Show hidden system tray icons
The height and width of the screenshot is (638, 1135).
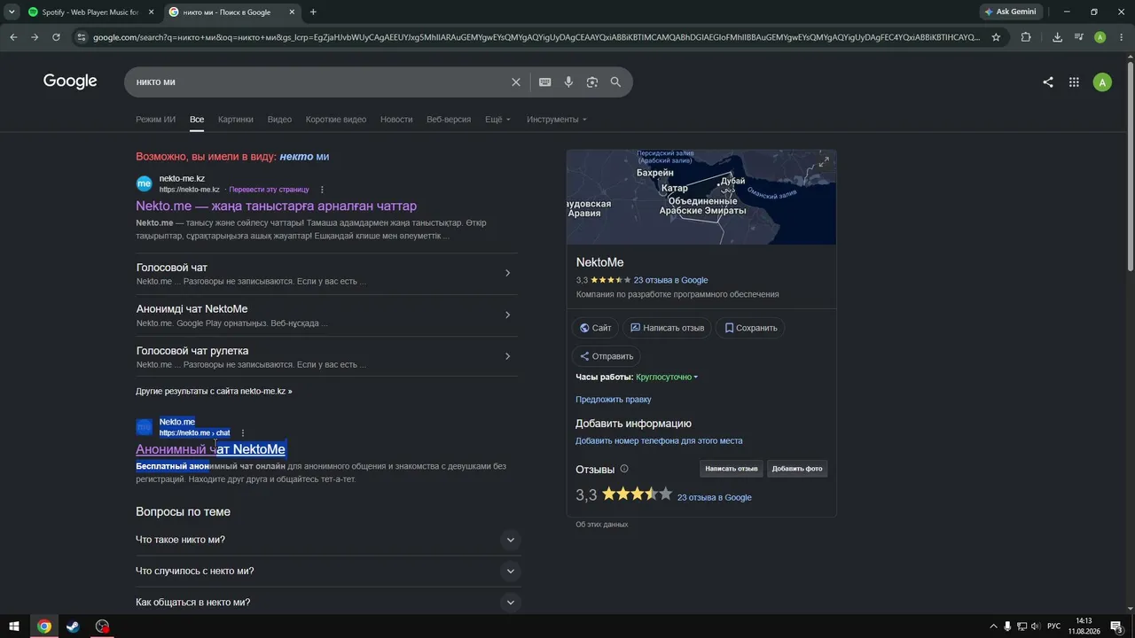pyautogui.click(x=993, y=626)
